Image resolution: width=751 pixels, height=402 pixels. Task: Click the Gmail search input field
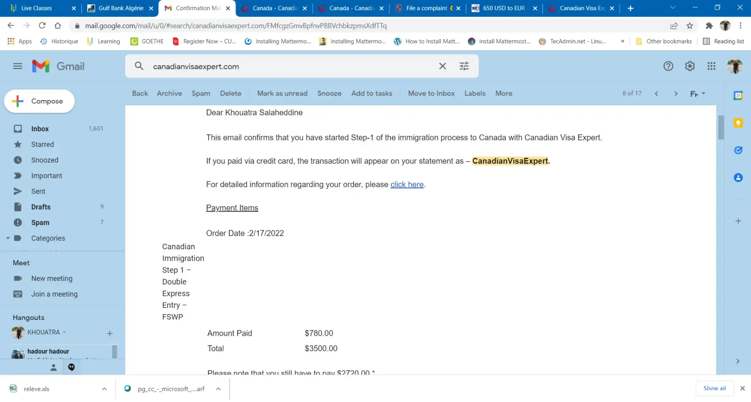coord(292,67)
